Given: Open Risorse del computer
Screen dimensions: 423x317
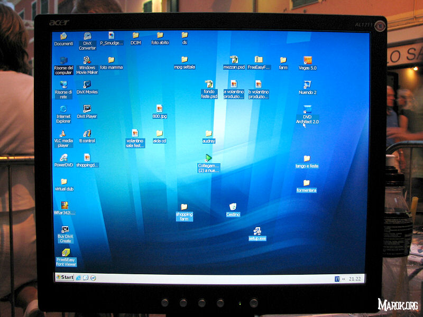Looking at the screenshot, I should (63, 66).
